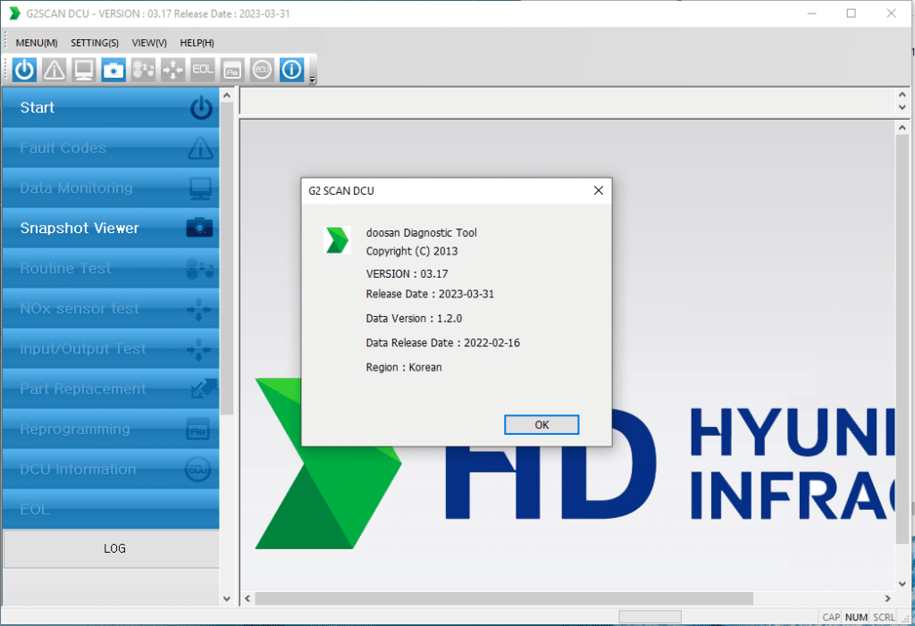
Task: Click the sidebar vertical scrollbar thumb
Action: [x=227, y=259]
